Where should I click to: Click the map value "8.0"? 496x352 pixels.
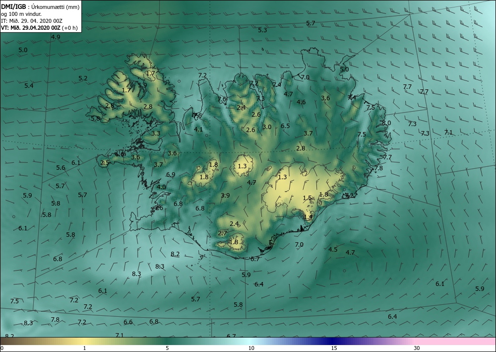pyautogui.click(x=386, y=123)
